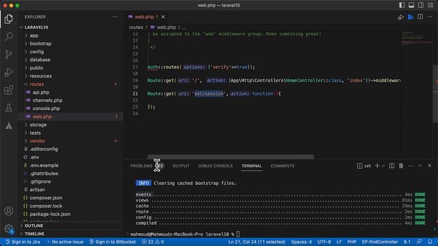Open the Manage gear icon
This screenshot has width=438, height=246.
click(x=9, y=229)
